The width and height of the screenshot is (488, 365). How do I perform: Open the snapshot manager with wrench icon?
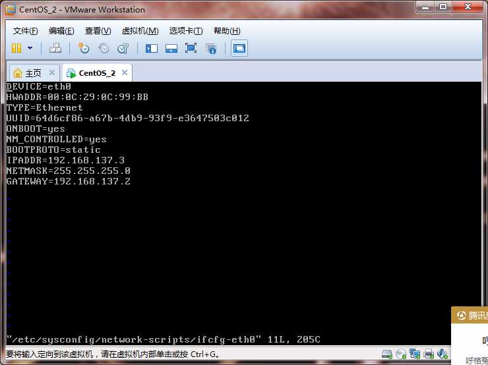coord(123,48)
